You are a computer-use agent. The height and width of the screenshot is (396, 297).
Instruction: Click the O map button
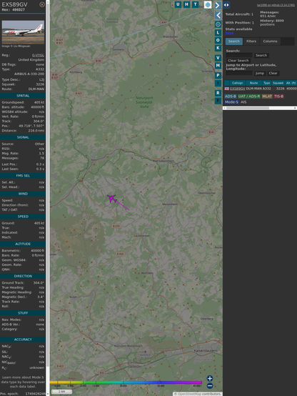(218, 40)
